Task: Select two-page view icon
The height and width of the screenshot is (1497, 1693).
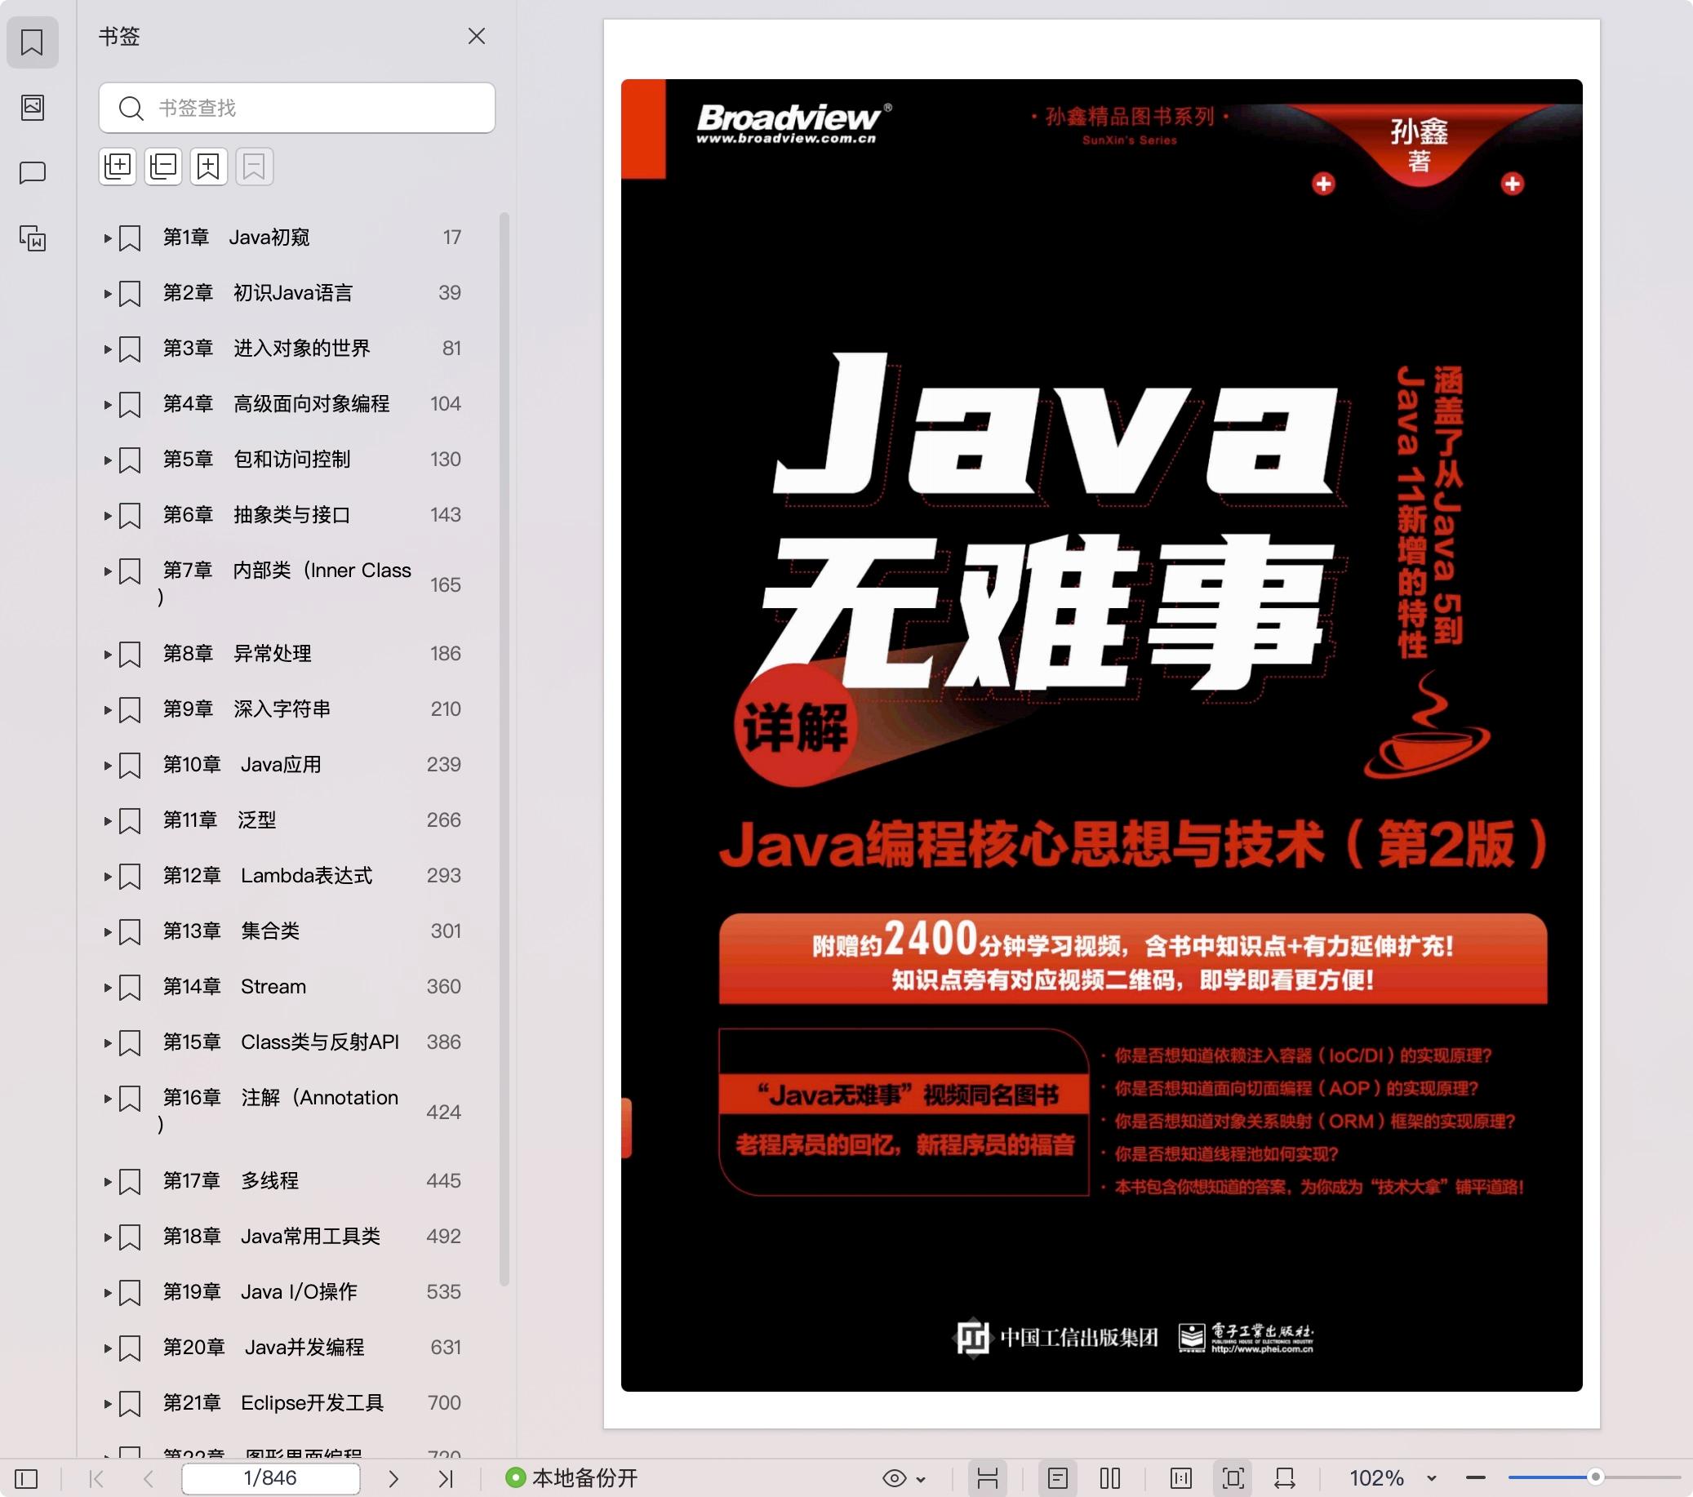Action: point(1111,1479)
